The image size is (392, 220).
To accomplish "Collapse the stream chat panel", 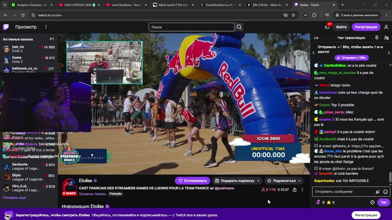I will [316, 38].
